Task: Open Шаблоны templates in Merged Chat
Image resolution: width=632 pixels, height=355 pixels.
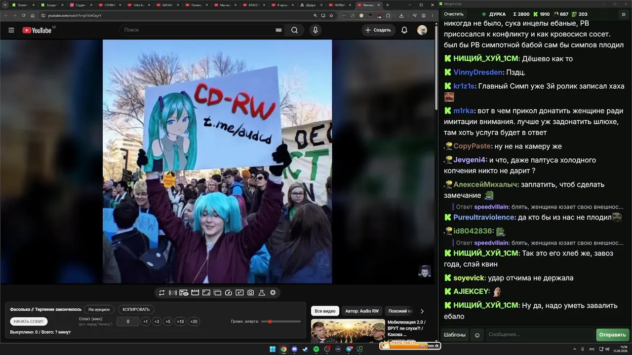Action: 455,335
